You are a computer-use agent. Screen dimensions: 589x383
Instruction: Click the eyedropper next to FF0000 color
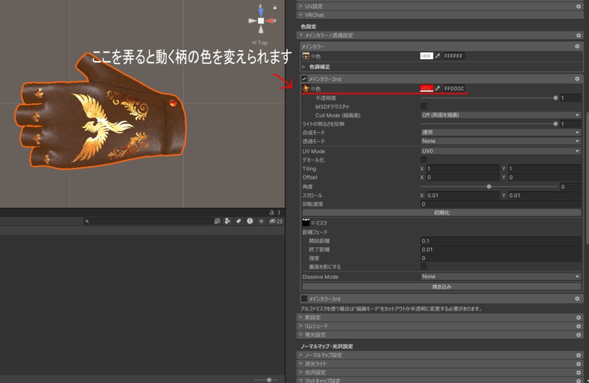[438, 89]
